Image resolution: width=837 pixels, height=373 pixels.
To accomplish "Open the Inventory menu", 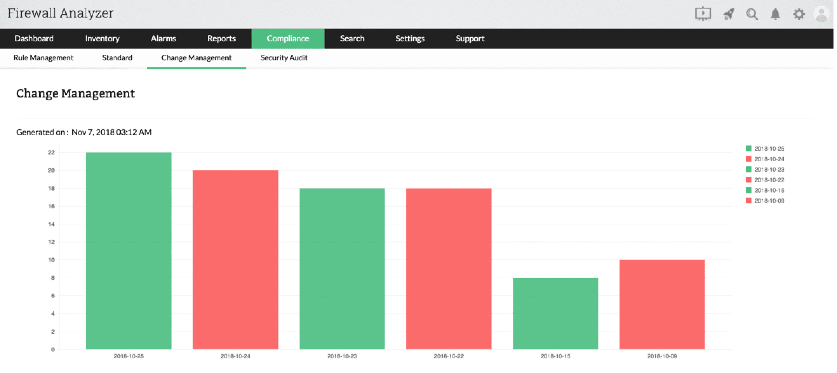I will pyautogui.click(x=102, y=39).
